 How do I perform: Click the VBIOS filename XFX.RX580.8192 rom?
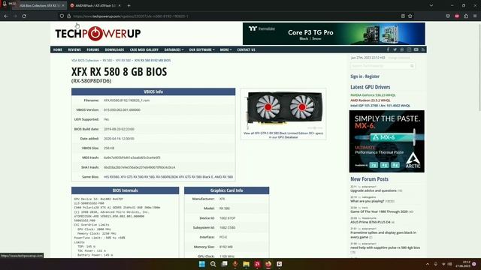(126, 100)
